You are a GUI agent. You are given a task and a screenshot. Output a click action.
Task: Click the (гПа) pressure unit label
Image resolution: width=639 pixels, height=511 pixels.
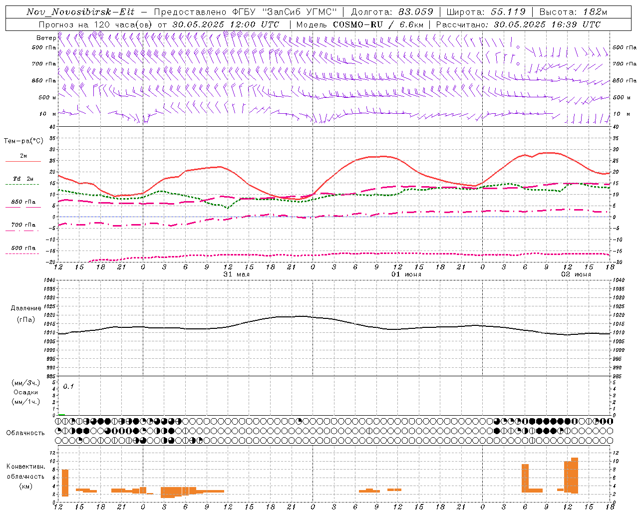tap(26, 319)
